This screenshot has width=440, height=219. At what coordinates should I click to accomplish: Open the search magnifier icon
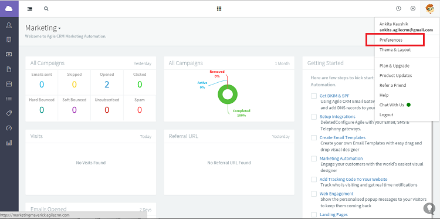(x=46, y=9)
